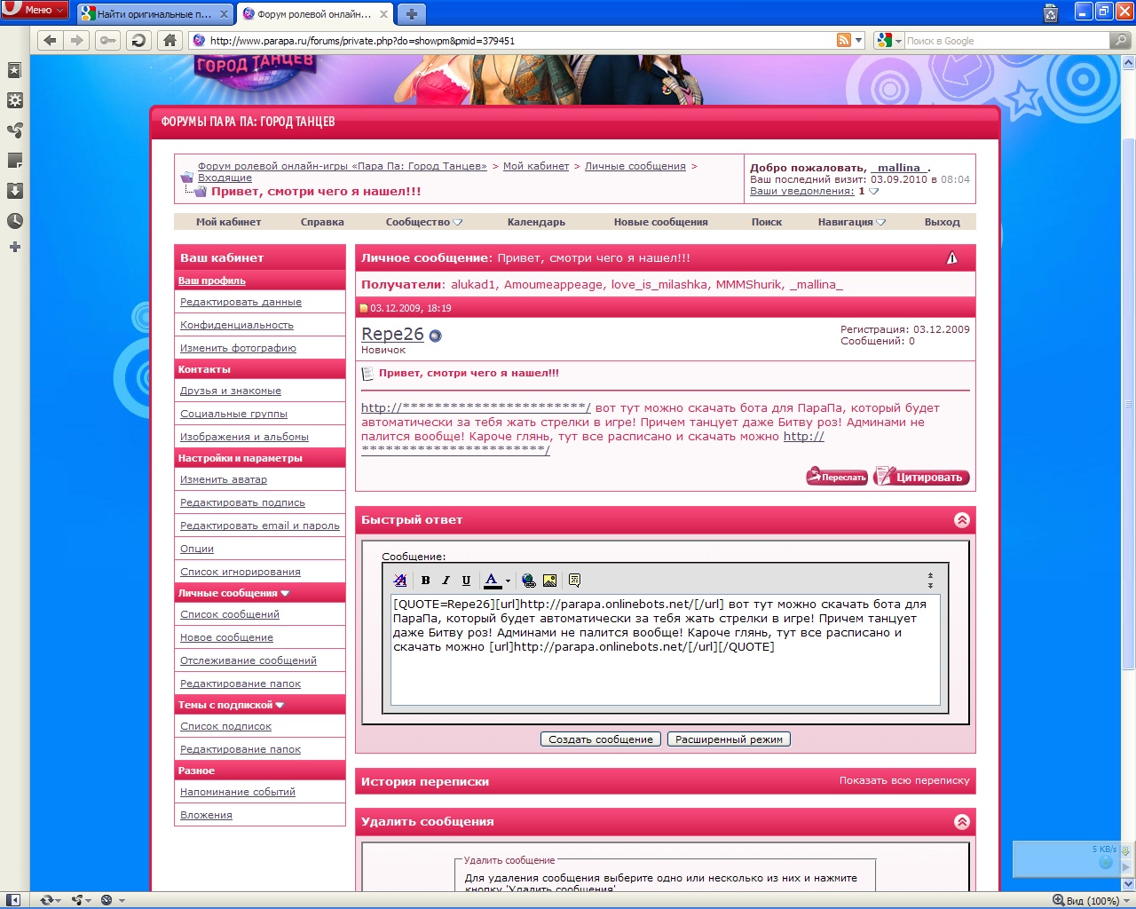Image resolution: width=1136 pixels, height=909 pixels.
Task: Open zoom Вид (100%) dropdown
Action: pyautogui.click(x=1093, y=900)
